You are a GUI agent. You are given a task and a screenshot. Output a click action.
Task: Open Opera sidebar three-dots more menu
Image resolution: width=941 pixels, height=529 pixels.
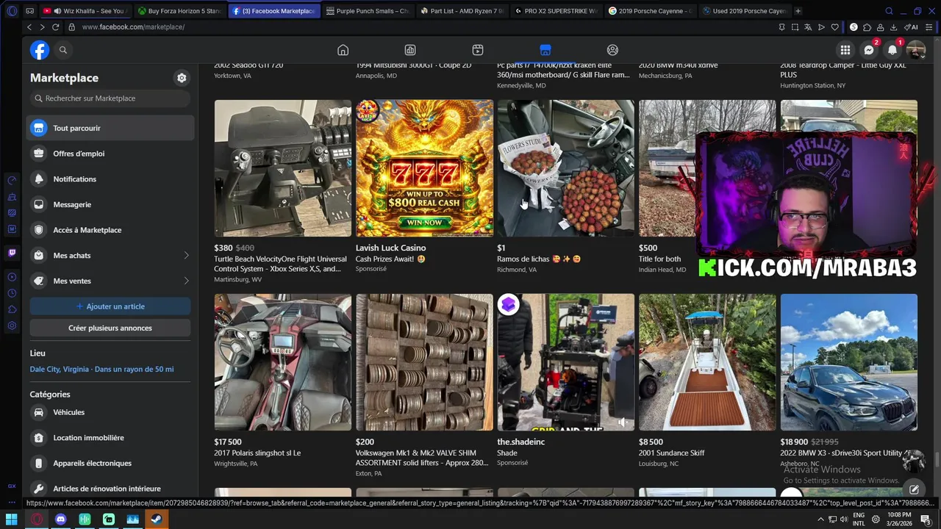(x=12, y=503)
